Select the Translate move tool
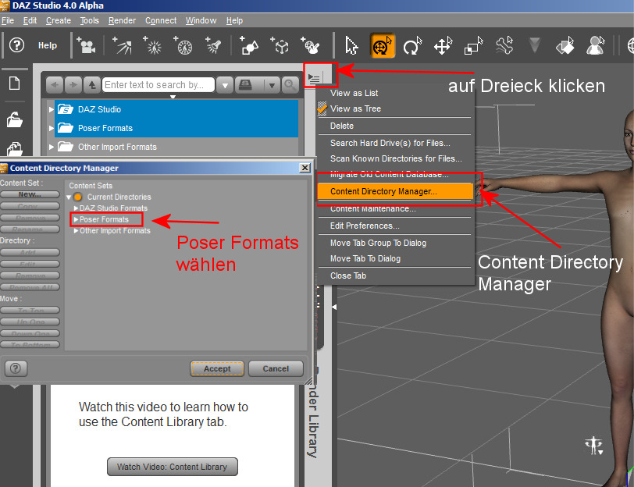Image resolution: width=634 pixels, height=487 pixels. click(x=443, y=45)
